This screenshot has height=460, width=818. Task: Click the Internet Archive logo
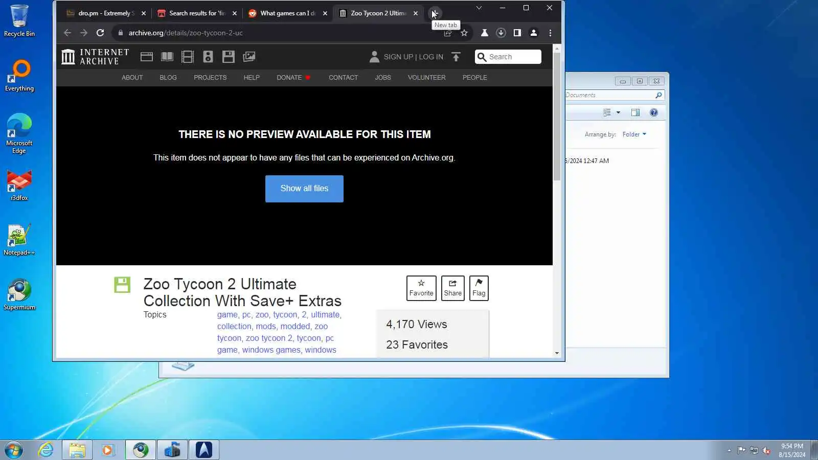[95, 57]
